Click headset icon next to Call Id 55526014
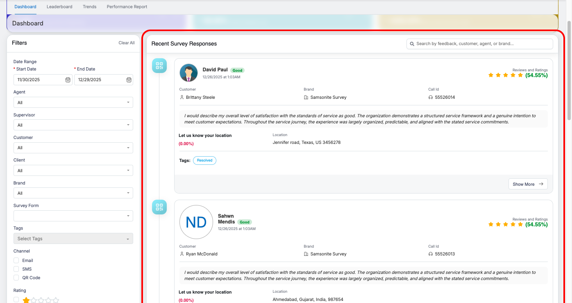Screen dimensions: 572x303 click(x=431, y=98)
